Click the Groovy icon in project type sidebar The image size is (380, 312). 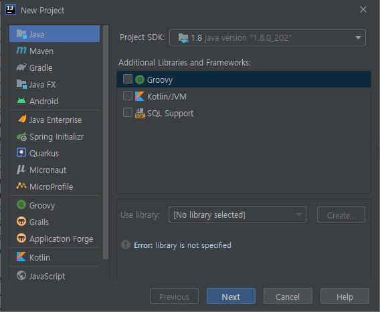pyautogui.click(x=21, y=205)
